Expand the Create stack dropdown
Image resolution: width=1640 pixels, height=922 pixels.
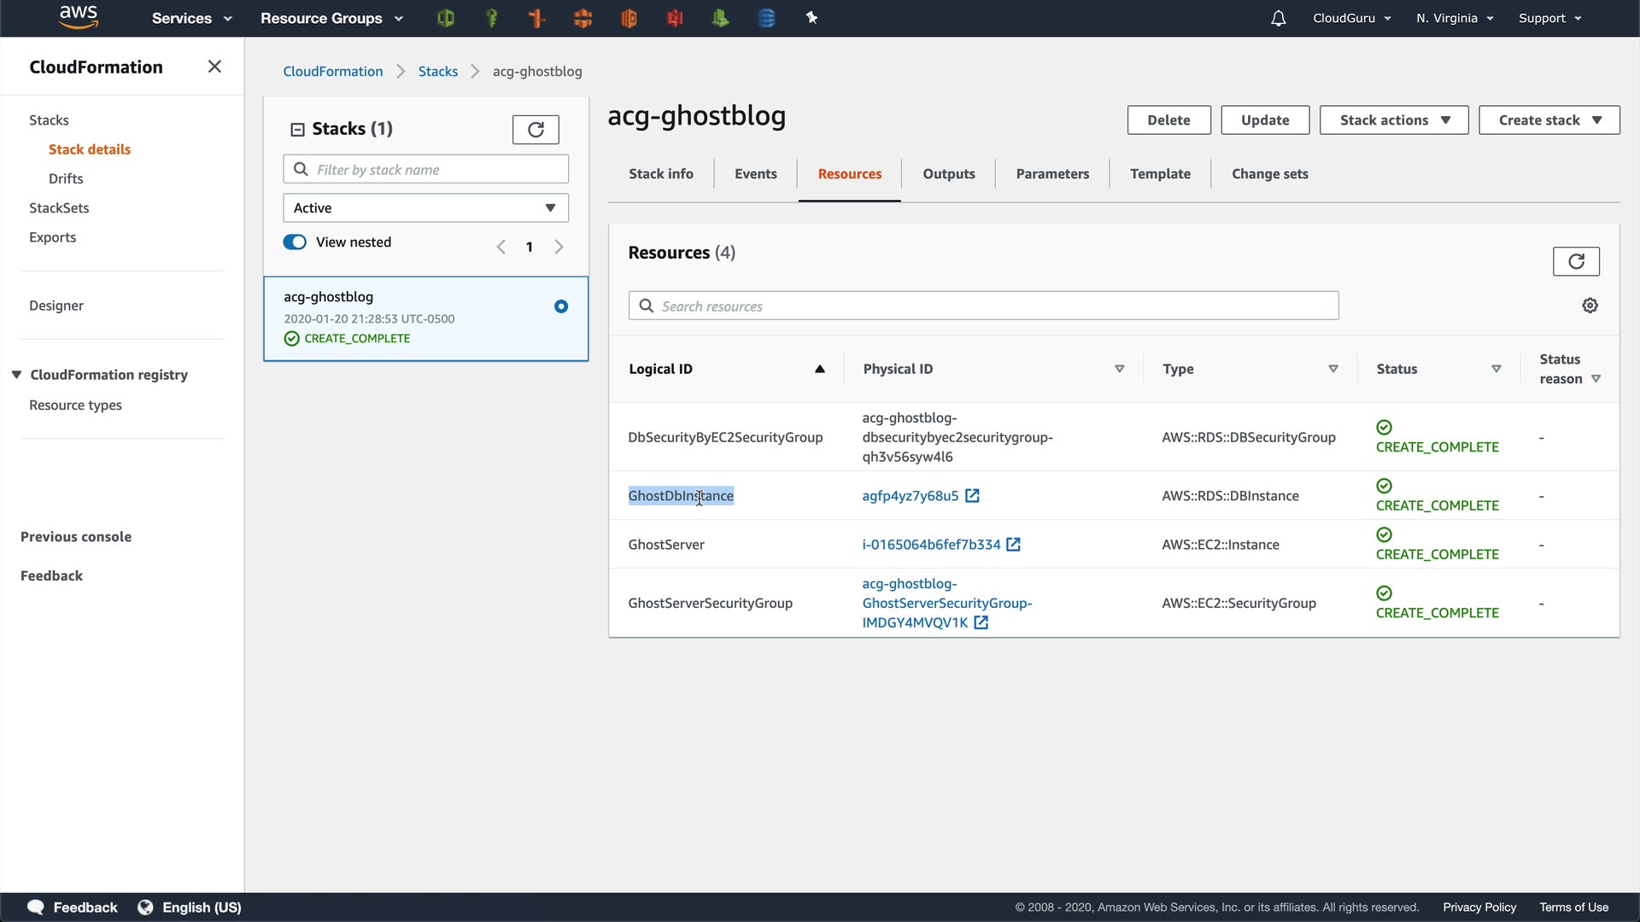pyautogui.click(x=1549, y=120)
